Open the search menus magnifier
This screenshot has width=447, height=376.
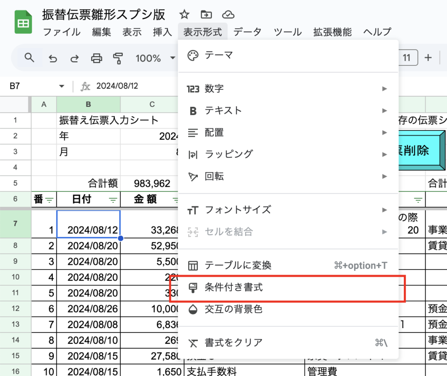tap(29, 58)
